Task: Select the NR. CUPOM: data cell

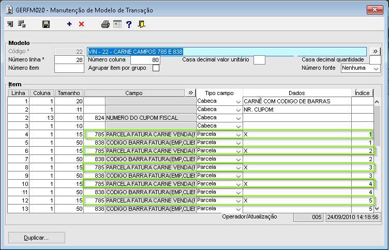Action: [297, 110]
